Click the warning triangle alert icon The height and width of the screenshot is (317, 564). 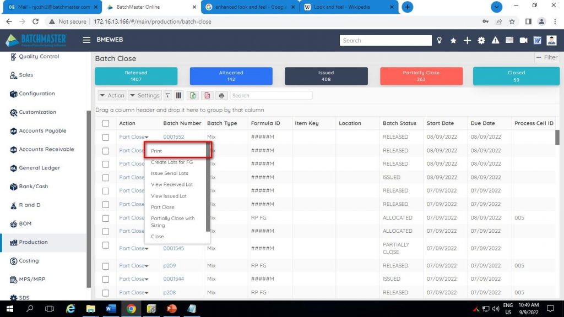tap(495, 41)
